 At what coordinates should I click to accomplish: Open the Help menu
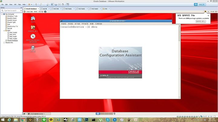(x=24, y=5)
